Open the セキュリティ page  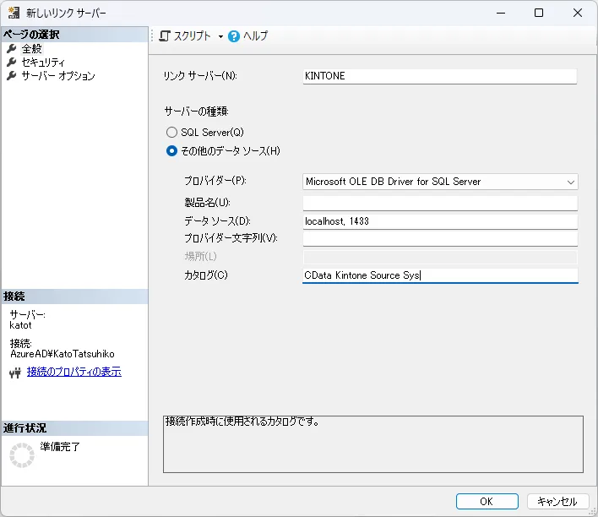pyautogui.click(x=43, y=62)
